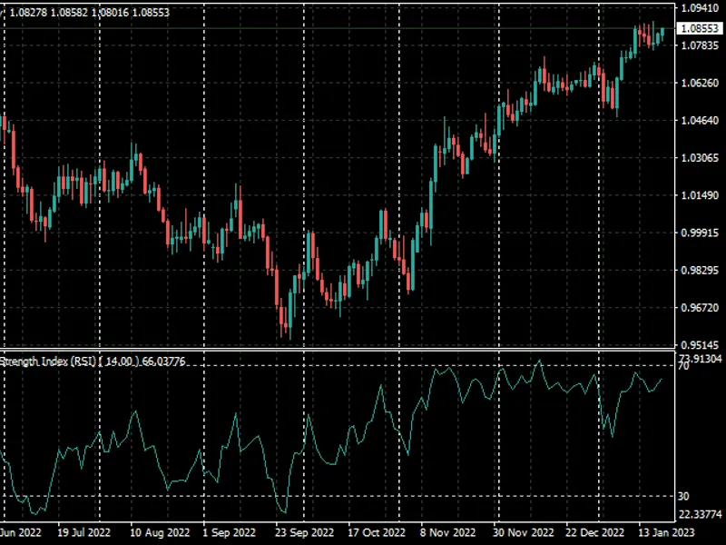Viewport: 726px width, 545px height.
Task: Select the 0.96720 price level label
Action: tap(700, 308)
